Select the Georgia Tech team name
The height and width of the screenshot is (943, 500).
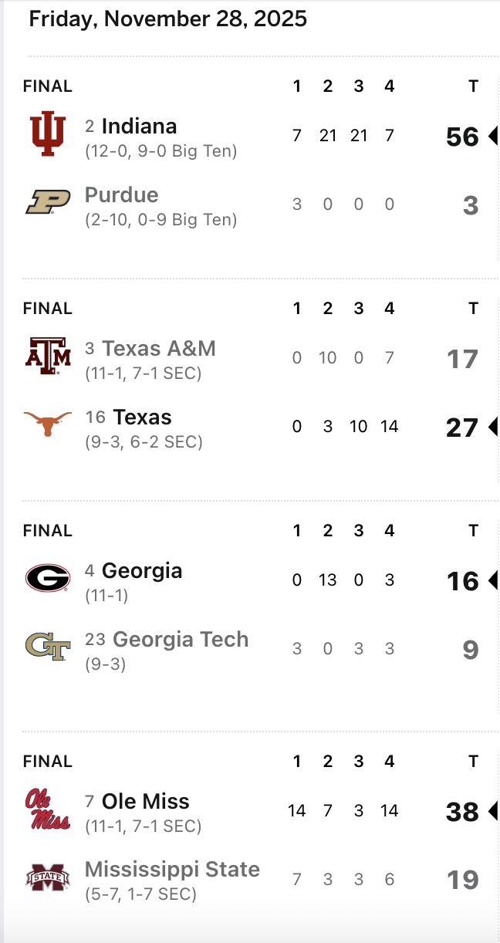(181, 640)
